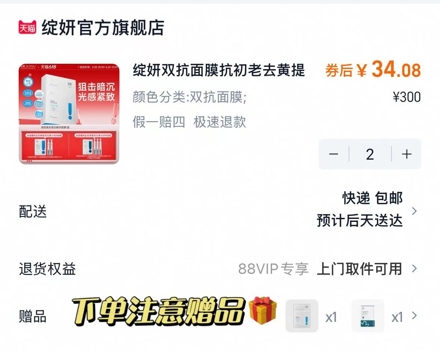Screen dimensions: 440x351
Task: Tap the 颜色分类:双抗面膜 variant text
Action: tap(190, 97)
